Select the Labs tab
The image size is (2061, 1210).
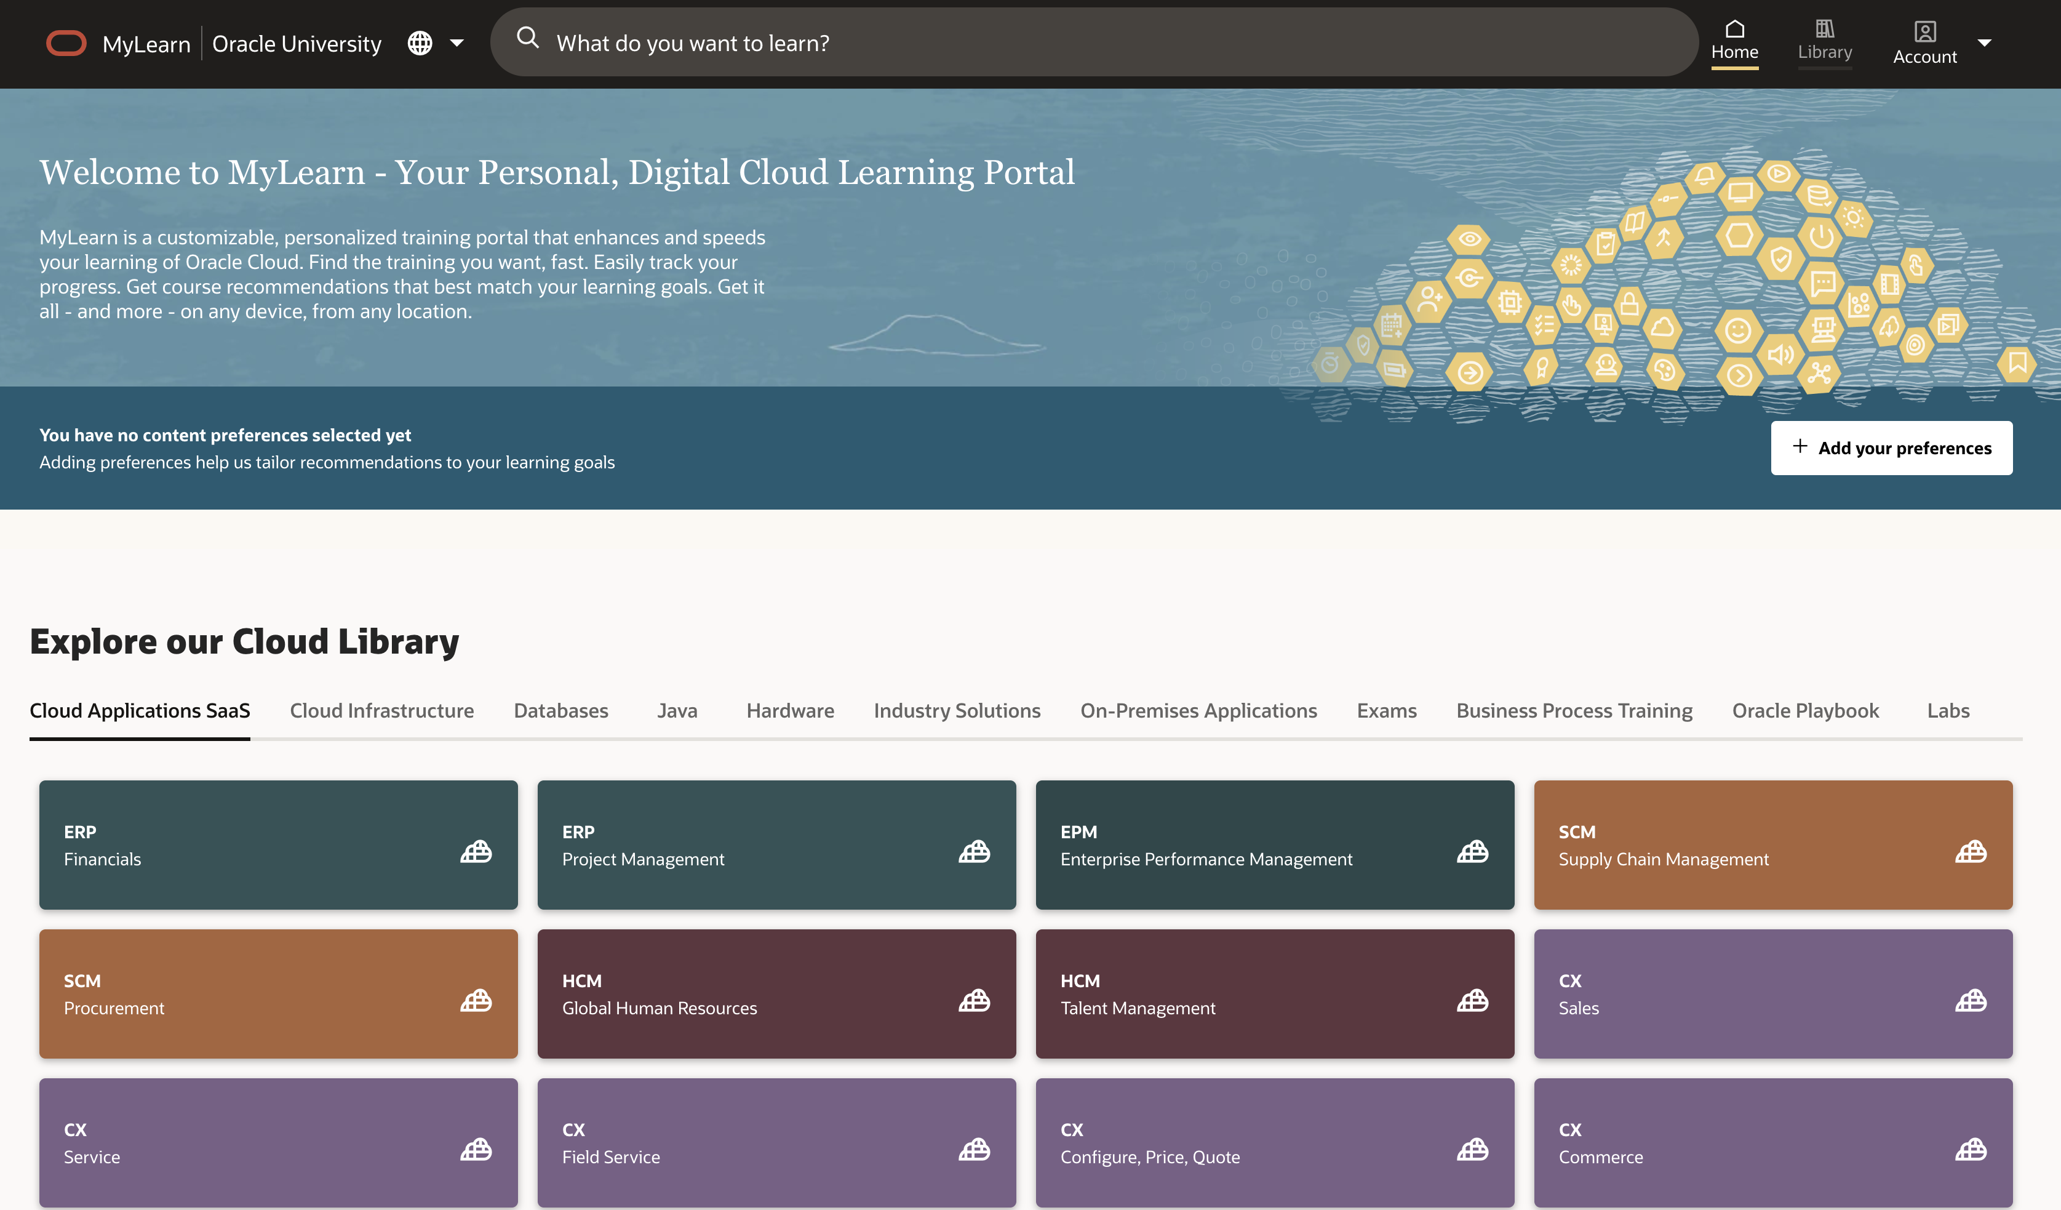click(1948, 710)
